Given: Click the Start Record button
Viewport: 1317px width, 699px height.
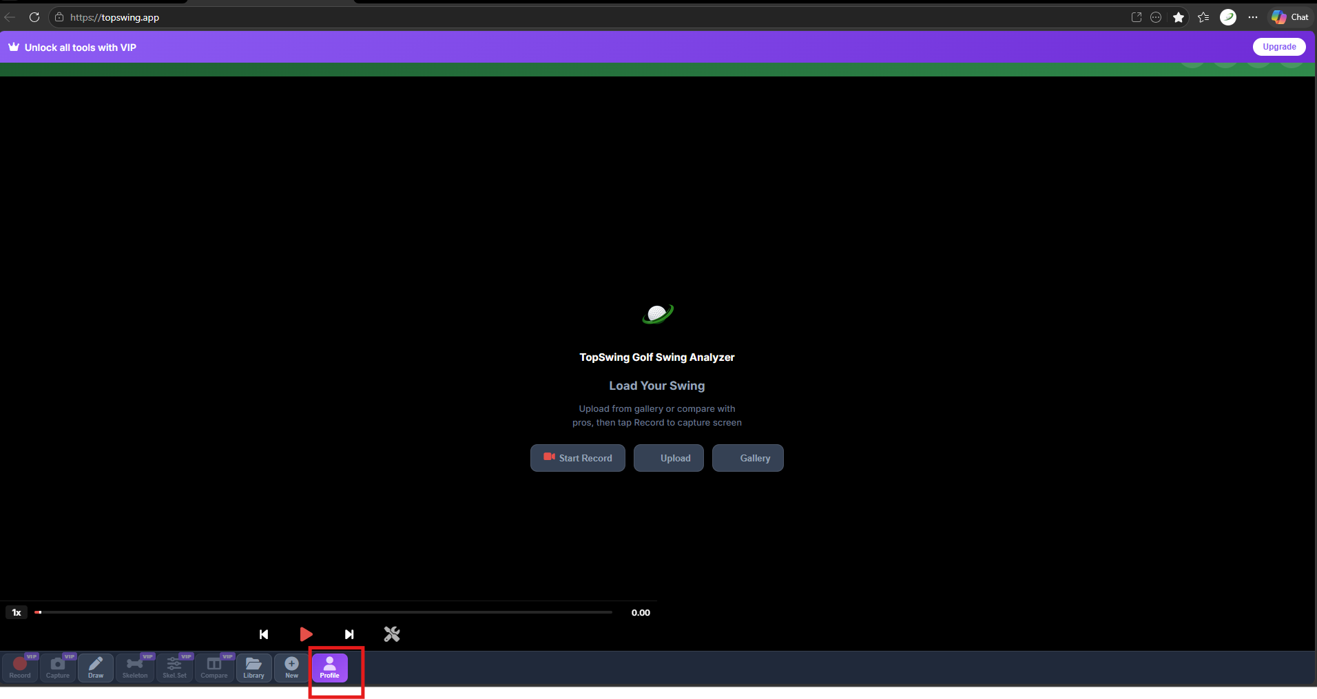Looking at the screenshot, I should coord(578,458).
